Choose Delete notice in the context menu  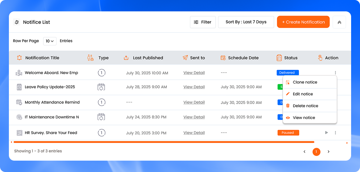[x=305, y=106]
